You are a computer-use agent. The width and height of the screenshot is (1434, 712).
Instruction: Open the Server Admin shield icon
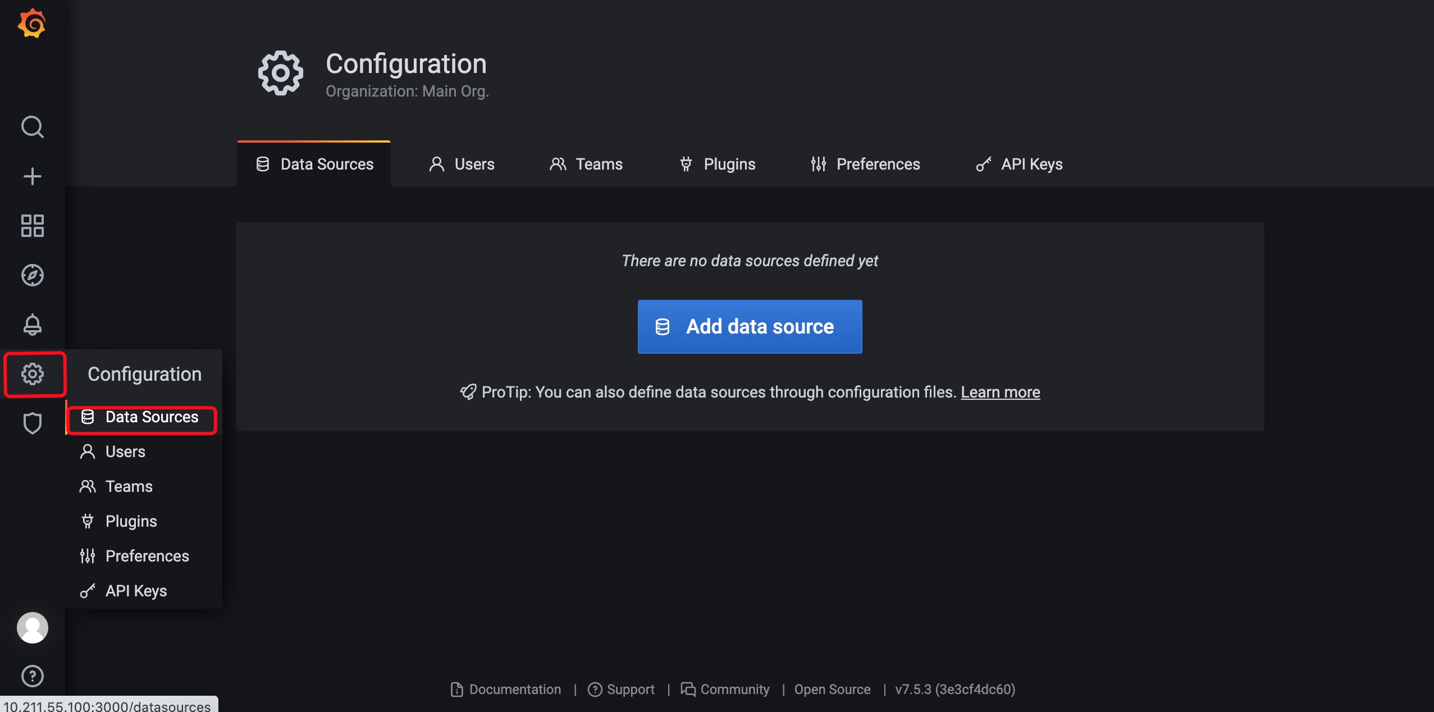32,423
